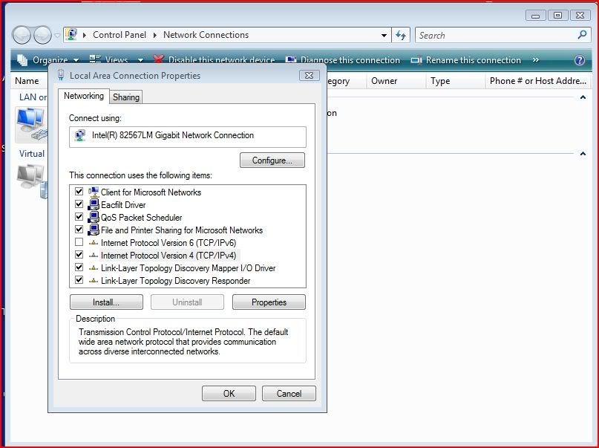This screenshot has height=448, width=599.
Task: Click Disable this network device
Action: (x=214, y=60)
